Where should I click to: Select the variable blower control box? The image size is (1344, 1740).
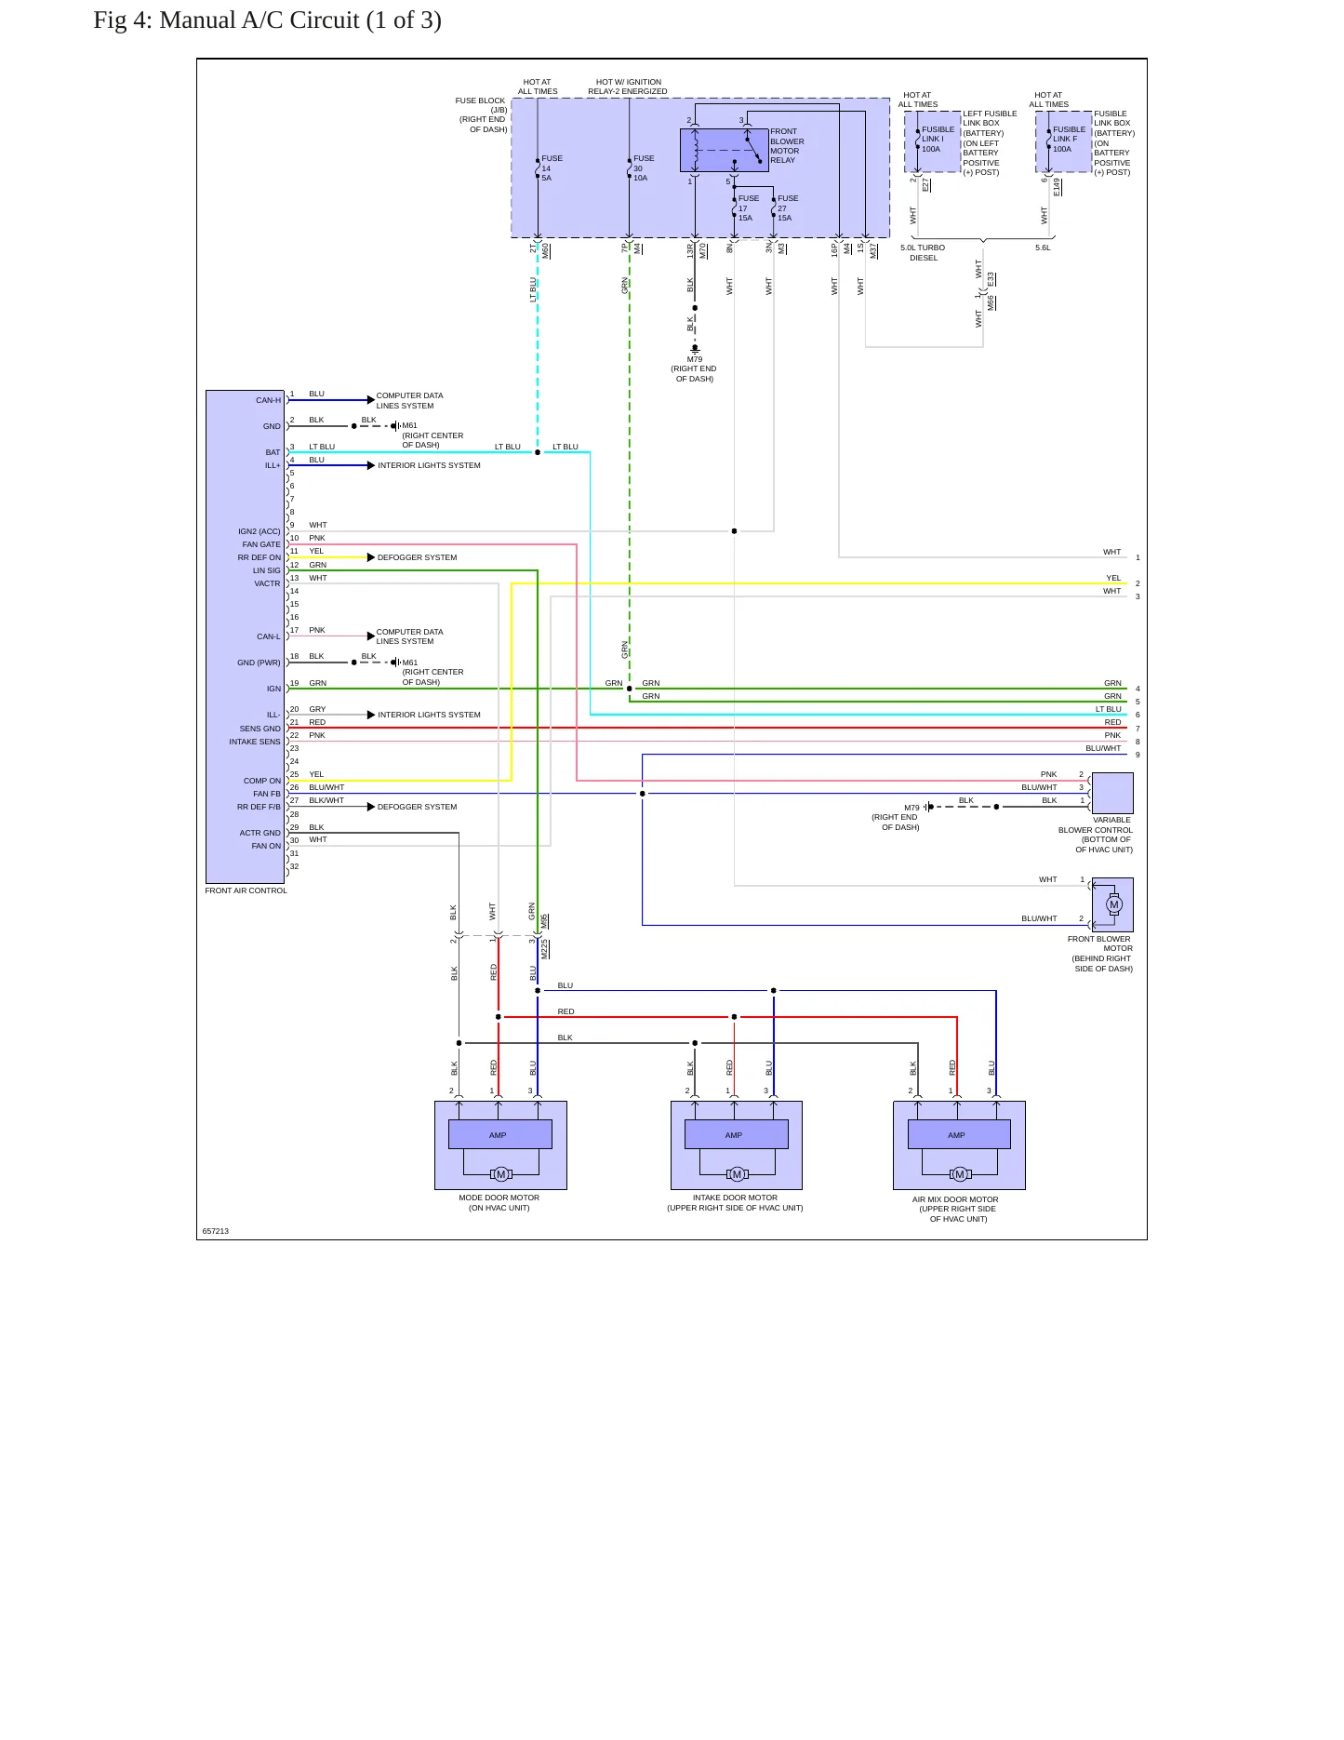pyautogui.click(x=1112, y=794)
